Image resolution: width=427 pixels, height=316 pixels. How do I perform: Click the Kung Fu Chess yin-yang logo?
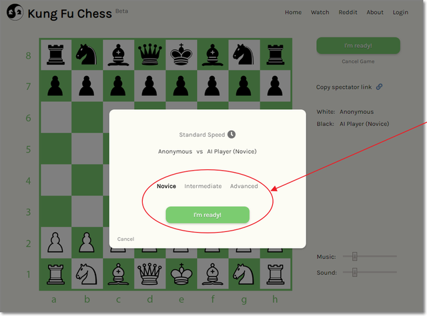point(15,12)
